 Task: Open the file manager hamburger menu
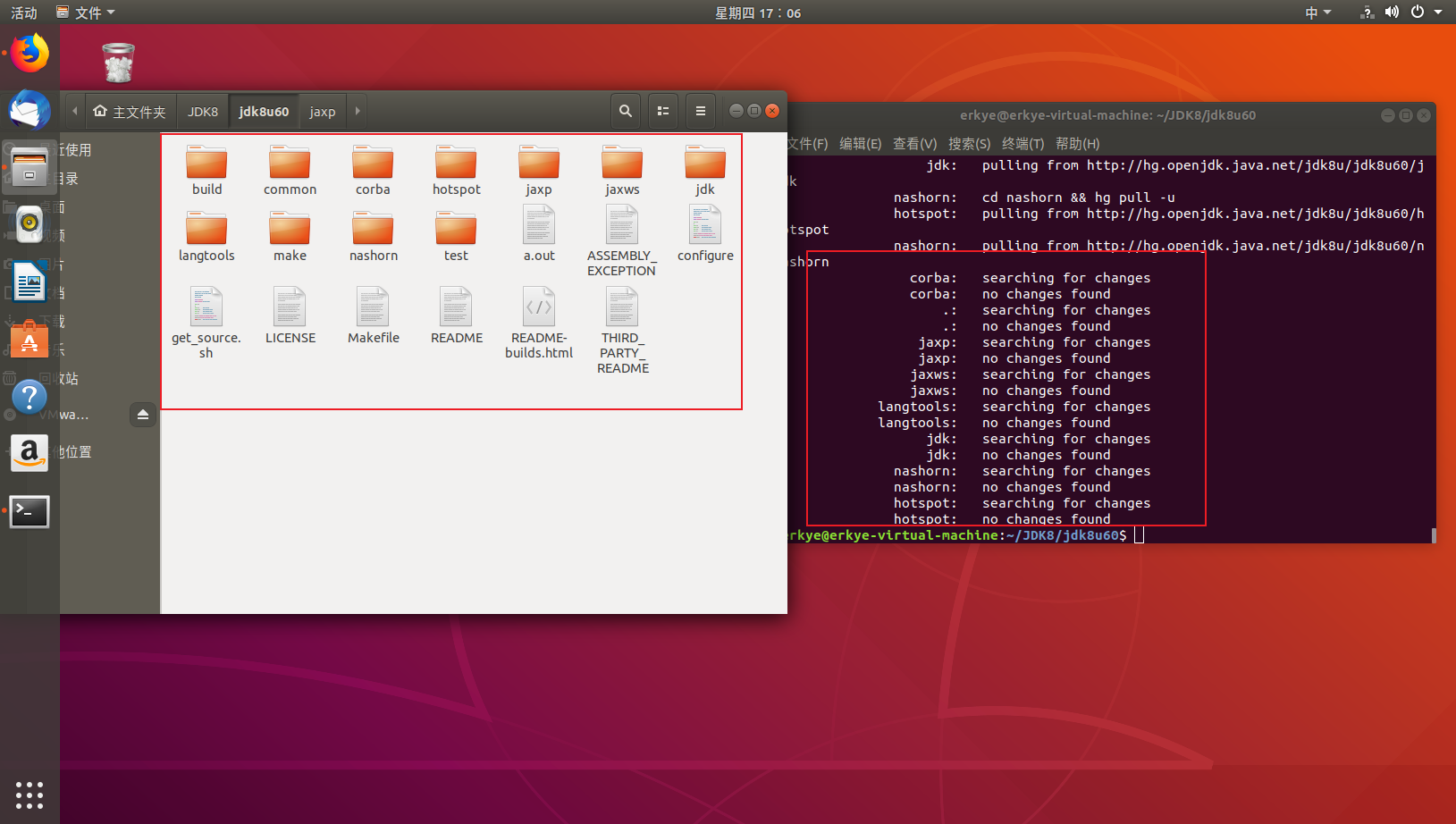(x=701, y=111)
